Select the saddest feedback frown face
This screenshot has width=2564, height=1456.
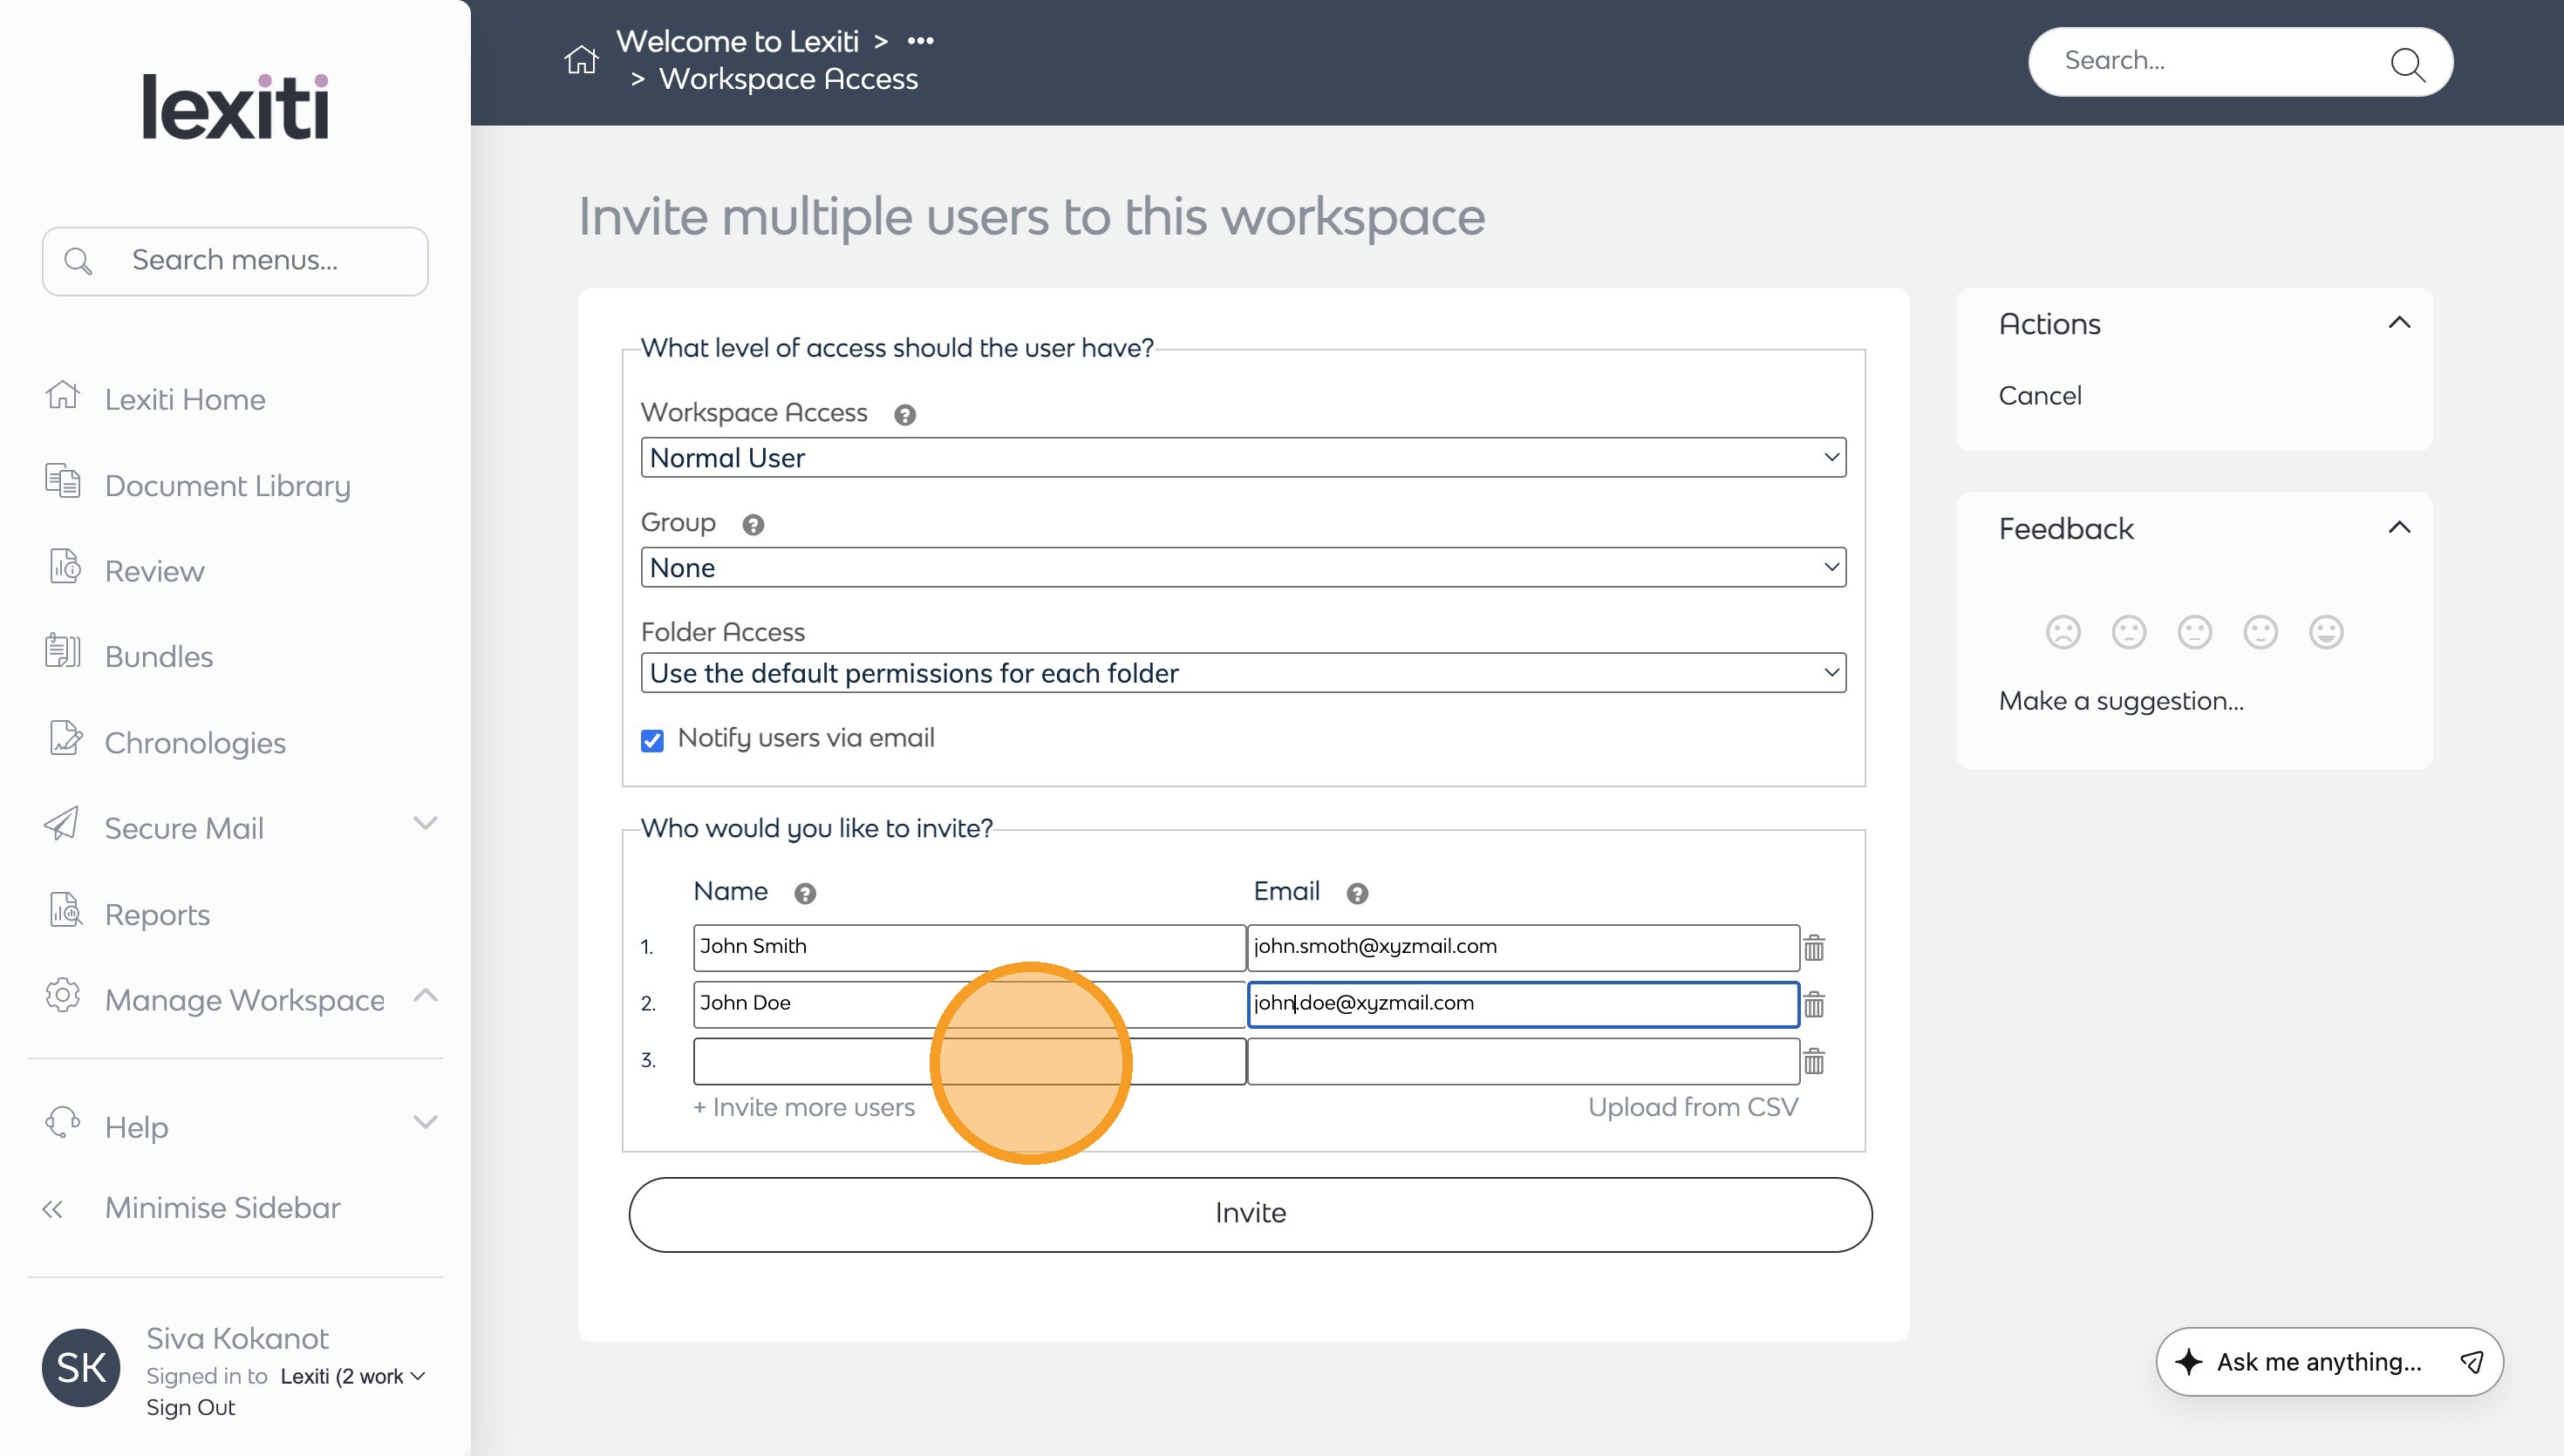point(2063,632)
